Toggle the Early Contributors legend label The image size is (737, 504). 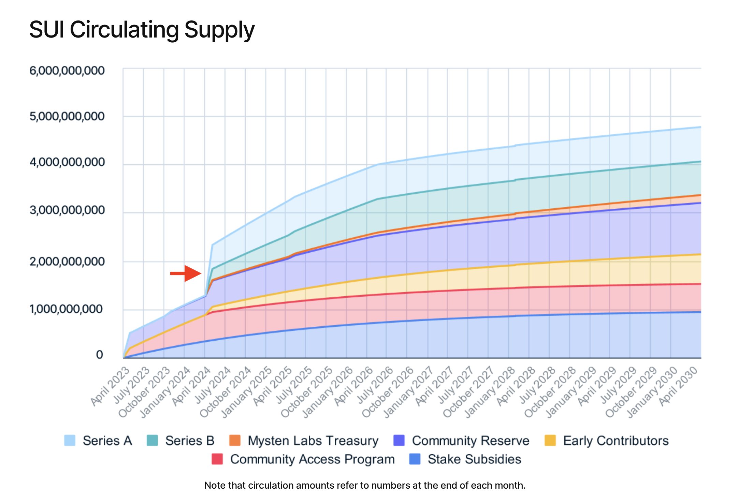click(616, 441)
